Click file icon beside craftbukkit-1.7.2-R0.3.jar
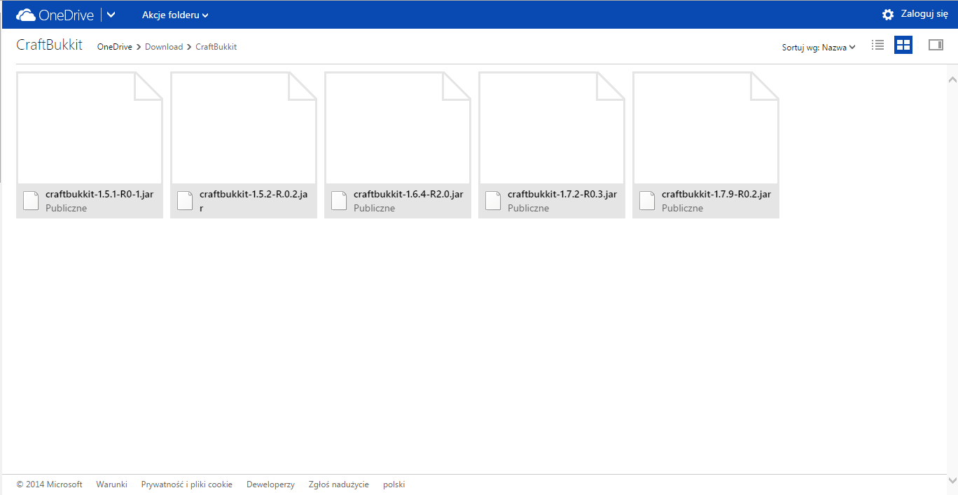The height and width of the screenshot is (495, 958). 493,200
